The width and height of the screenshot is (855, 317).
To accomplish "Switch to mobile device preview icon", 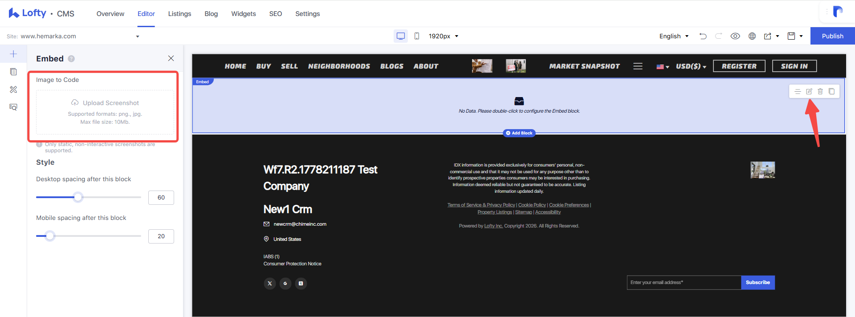I will click(417, 36).
